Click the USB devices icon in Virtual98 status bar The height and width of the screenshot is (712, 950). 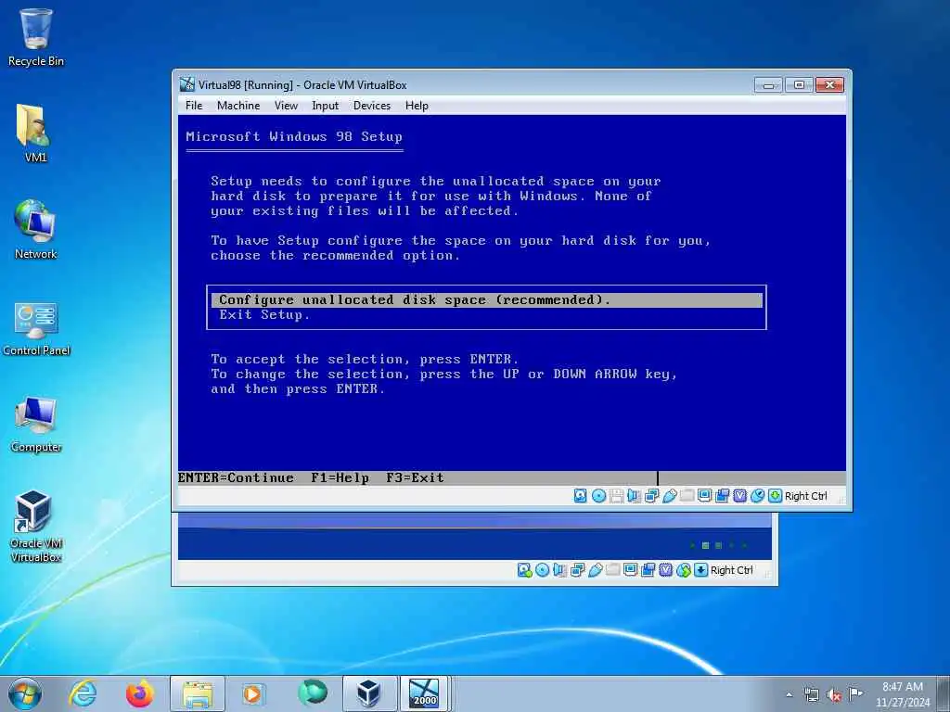click(670, 496)
